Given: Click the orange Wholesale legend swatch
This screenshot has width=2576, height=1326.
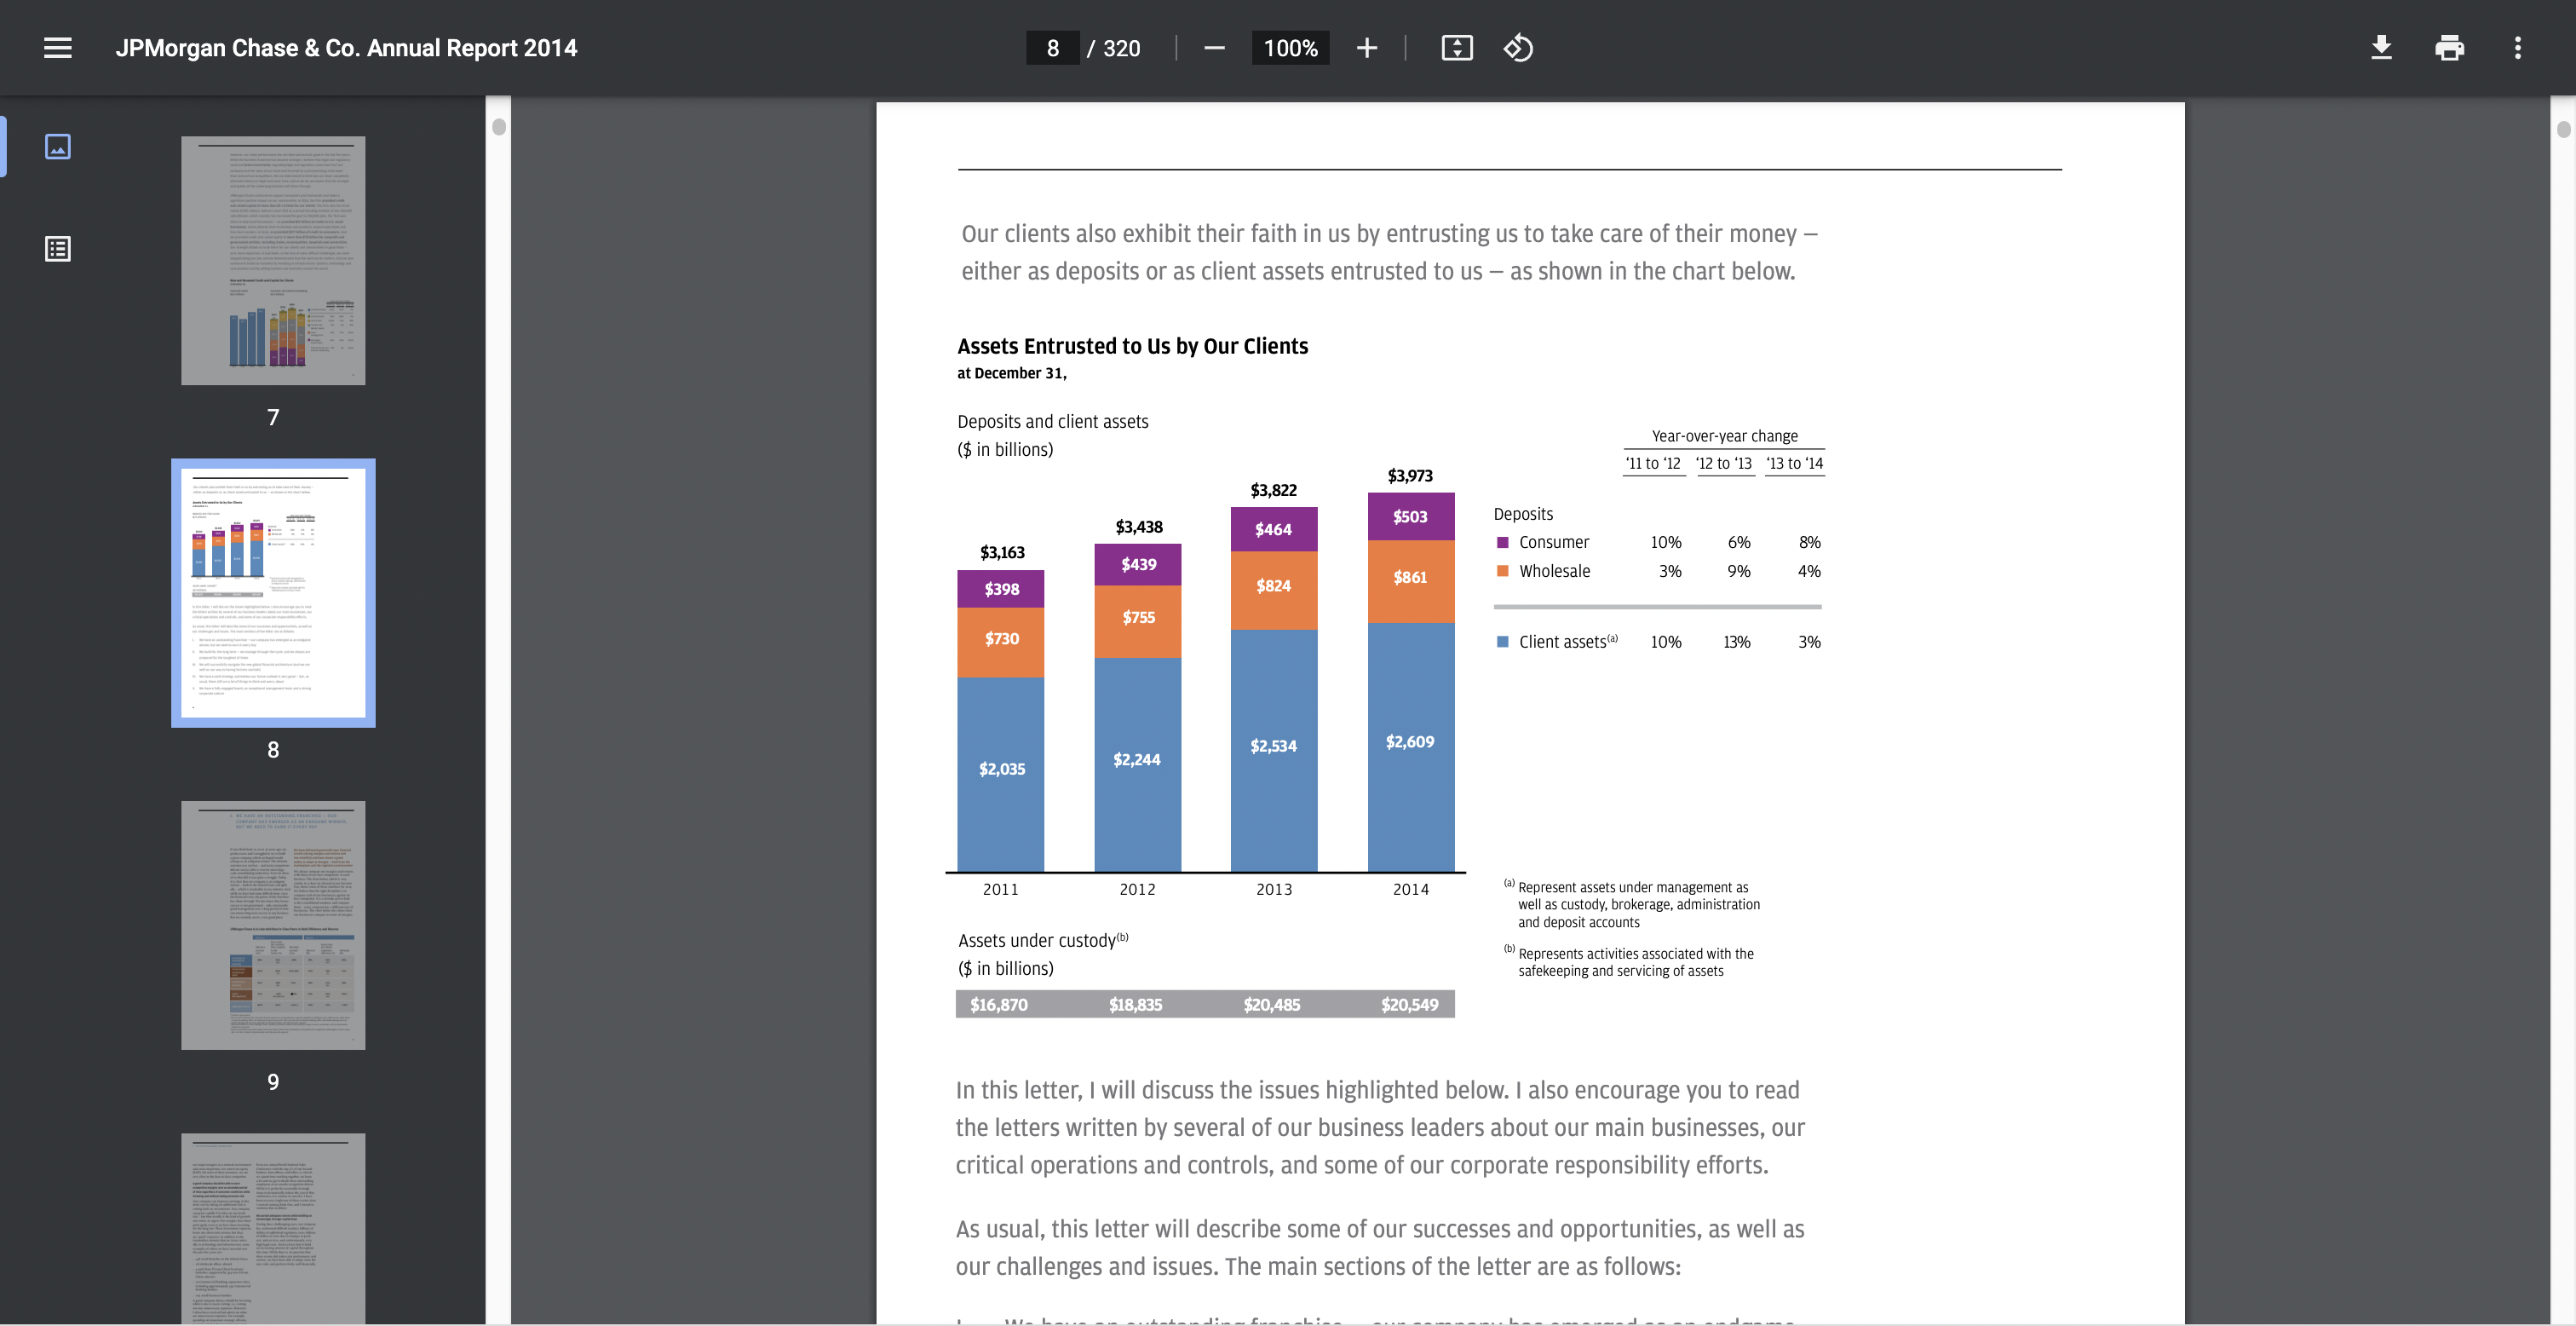Looking at the screenshot, I should 1502,572.
